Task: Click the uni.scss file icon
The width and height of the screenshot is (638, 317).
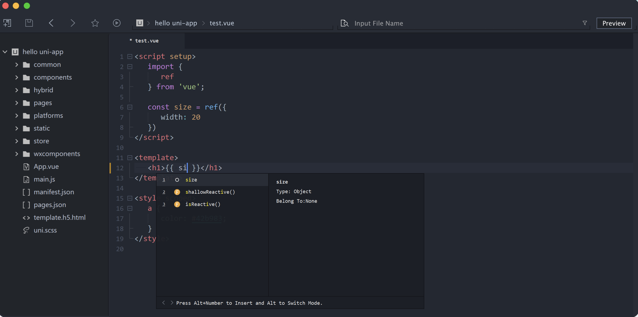Action: point(26,230)
